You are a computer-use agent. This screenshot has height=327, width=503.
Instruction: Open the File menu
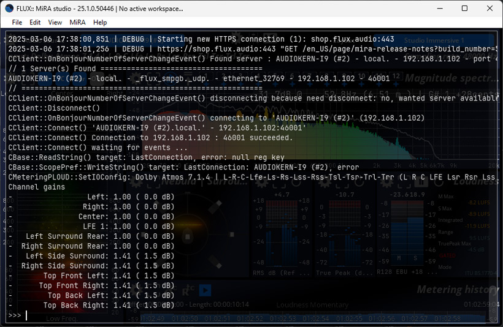pyautogui.click(x=17, y=23)
